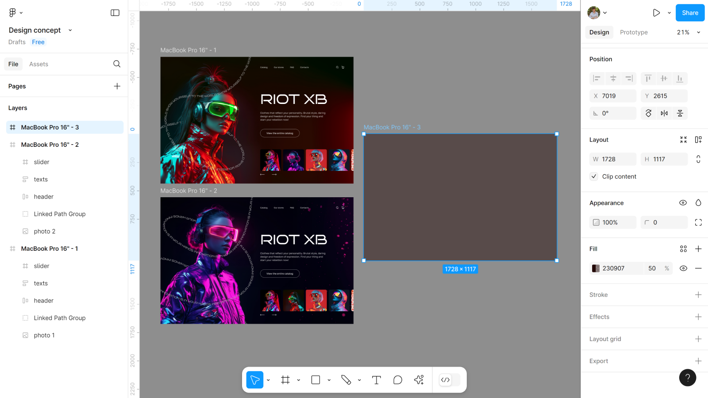The image size is (708, 398).
Task: Select the Comment tool
Action: [397, 380]
